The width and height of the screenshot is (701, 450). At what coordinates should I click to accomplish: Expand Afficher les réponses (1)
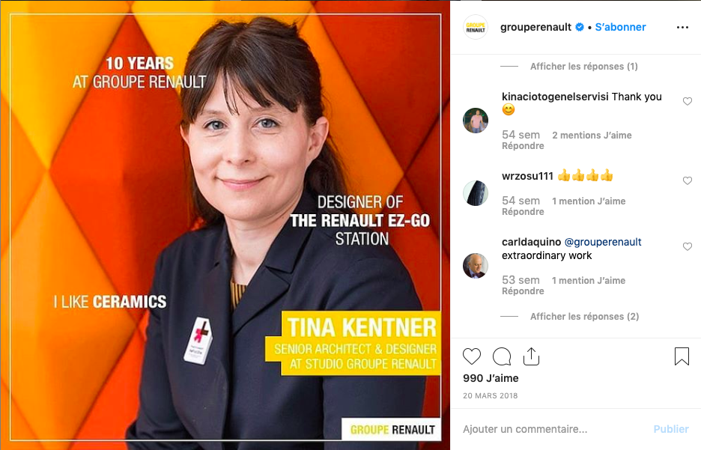(x=584, y=67)
